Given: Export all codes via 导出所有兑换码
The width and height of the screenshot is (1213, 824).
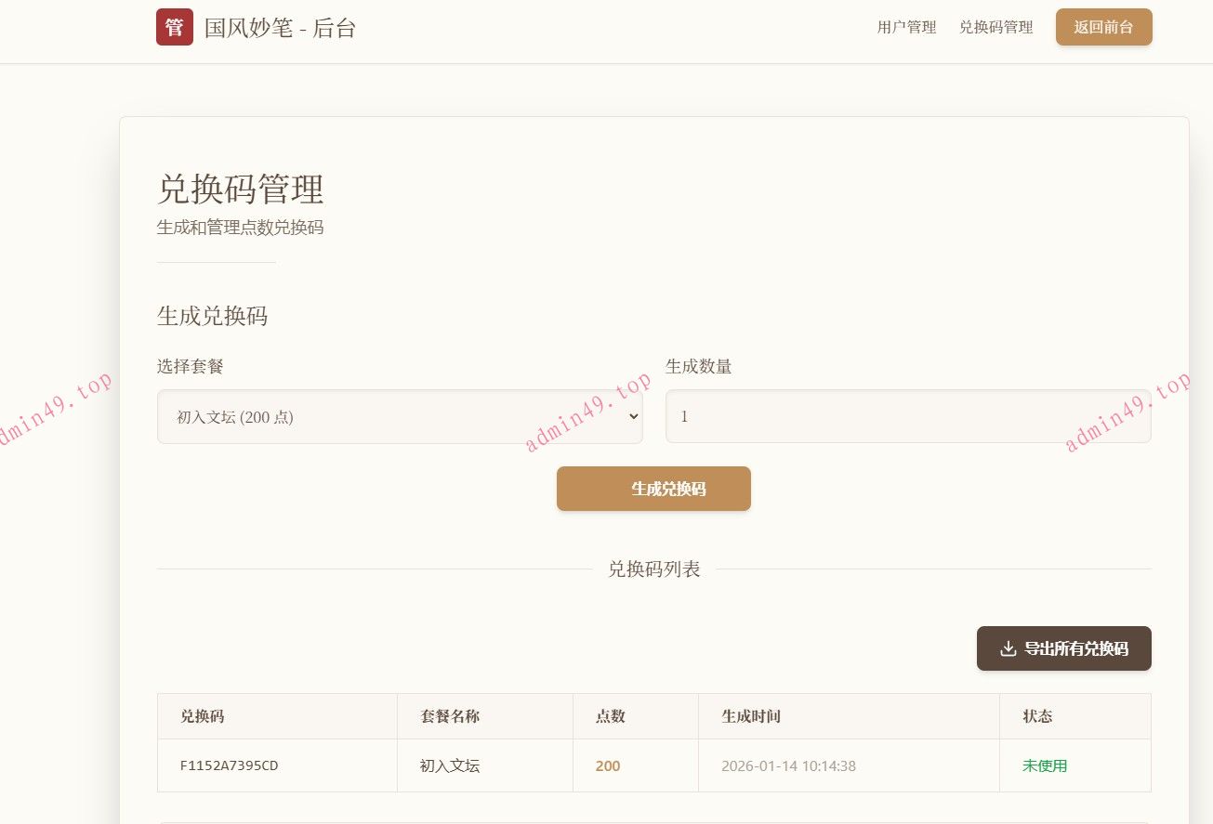Looking at the screenshot, I should (1063, 649).
